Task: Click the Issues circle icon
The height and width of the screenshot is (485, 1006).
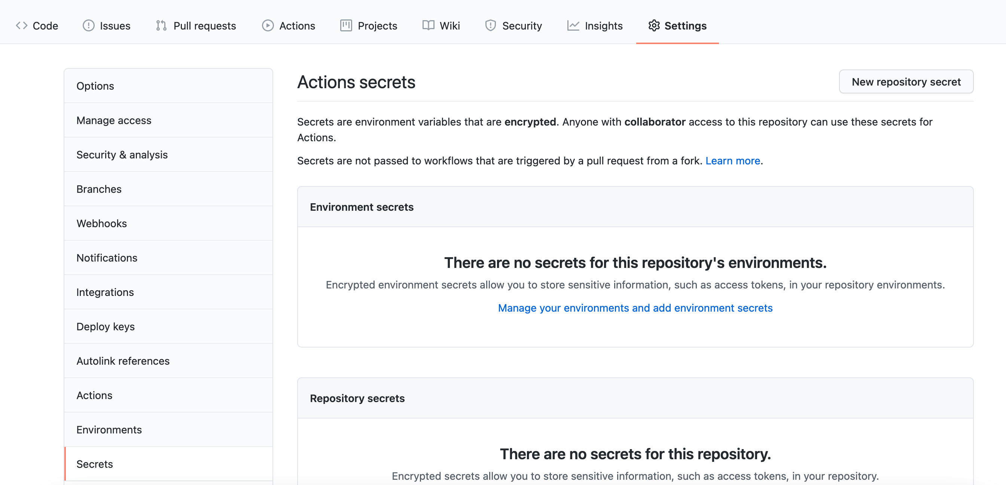Action: 88,25
